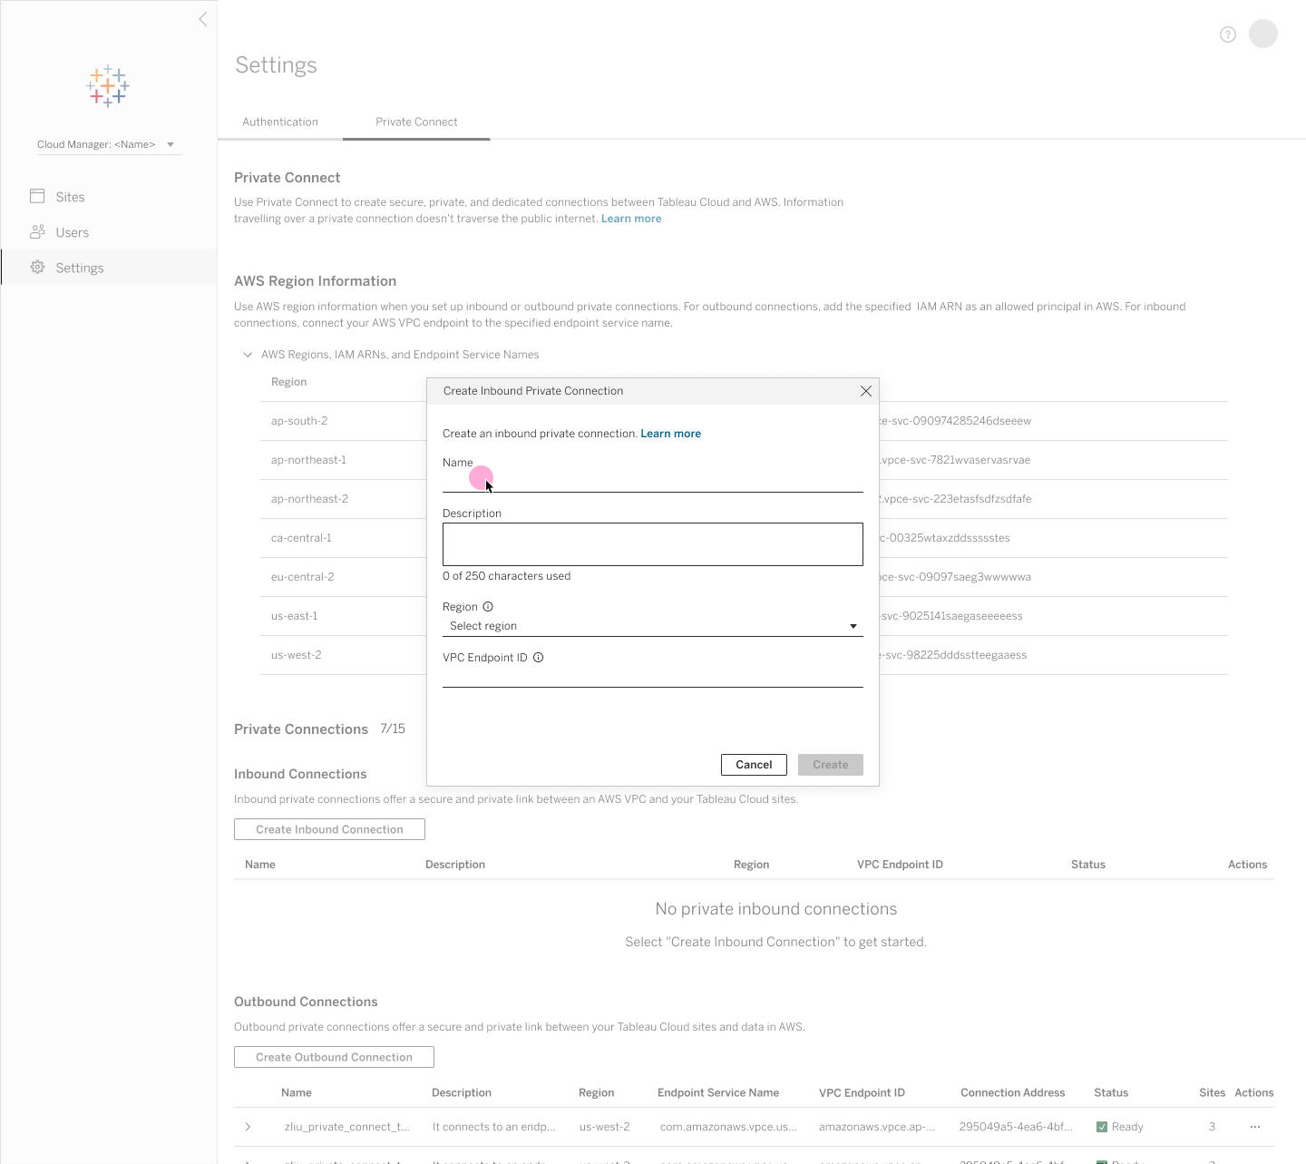Click the 7/15 connections count
This screenshot has width=1306, height=1164.
point(393,729)
